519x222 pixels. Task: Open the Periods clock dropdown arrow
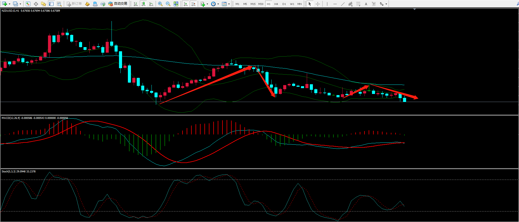coord(218,4)
